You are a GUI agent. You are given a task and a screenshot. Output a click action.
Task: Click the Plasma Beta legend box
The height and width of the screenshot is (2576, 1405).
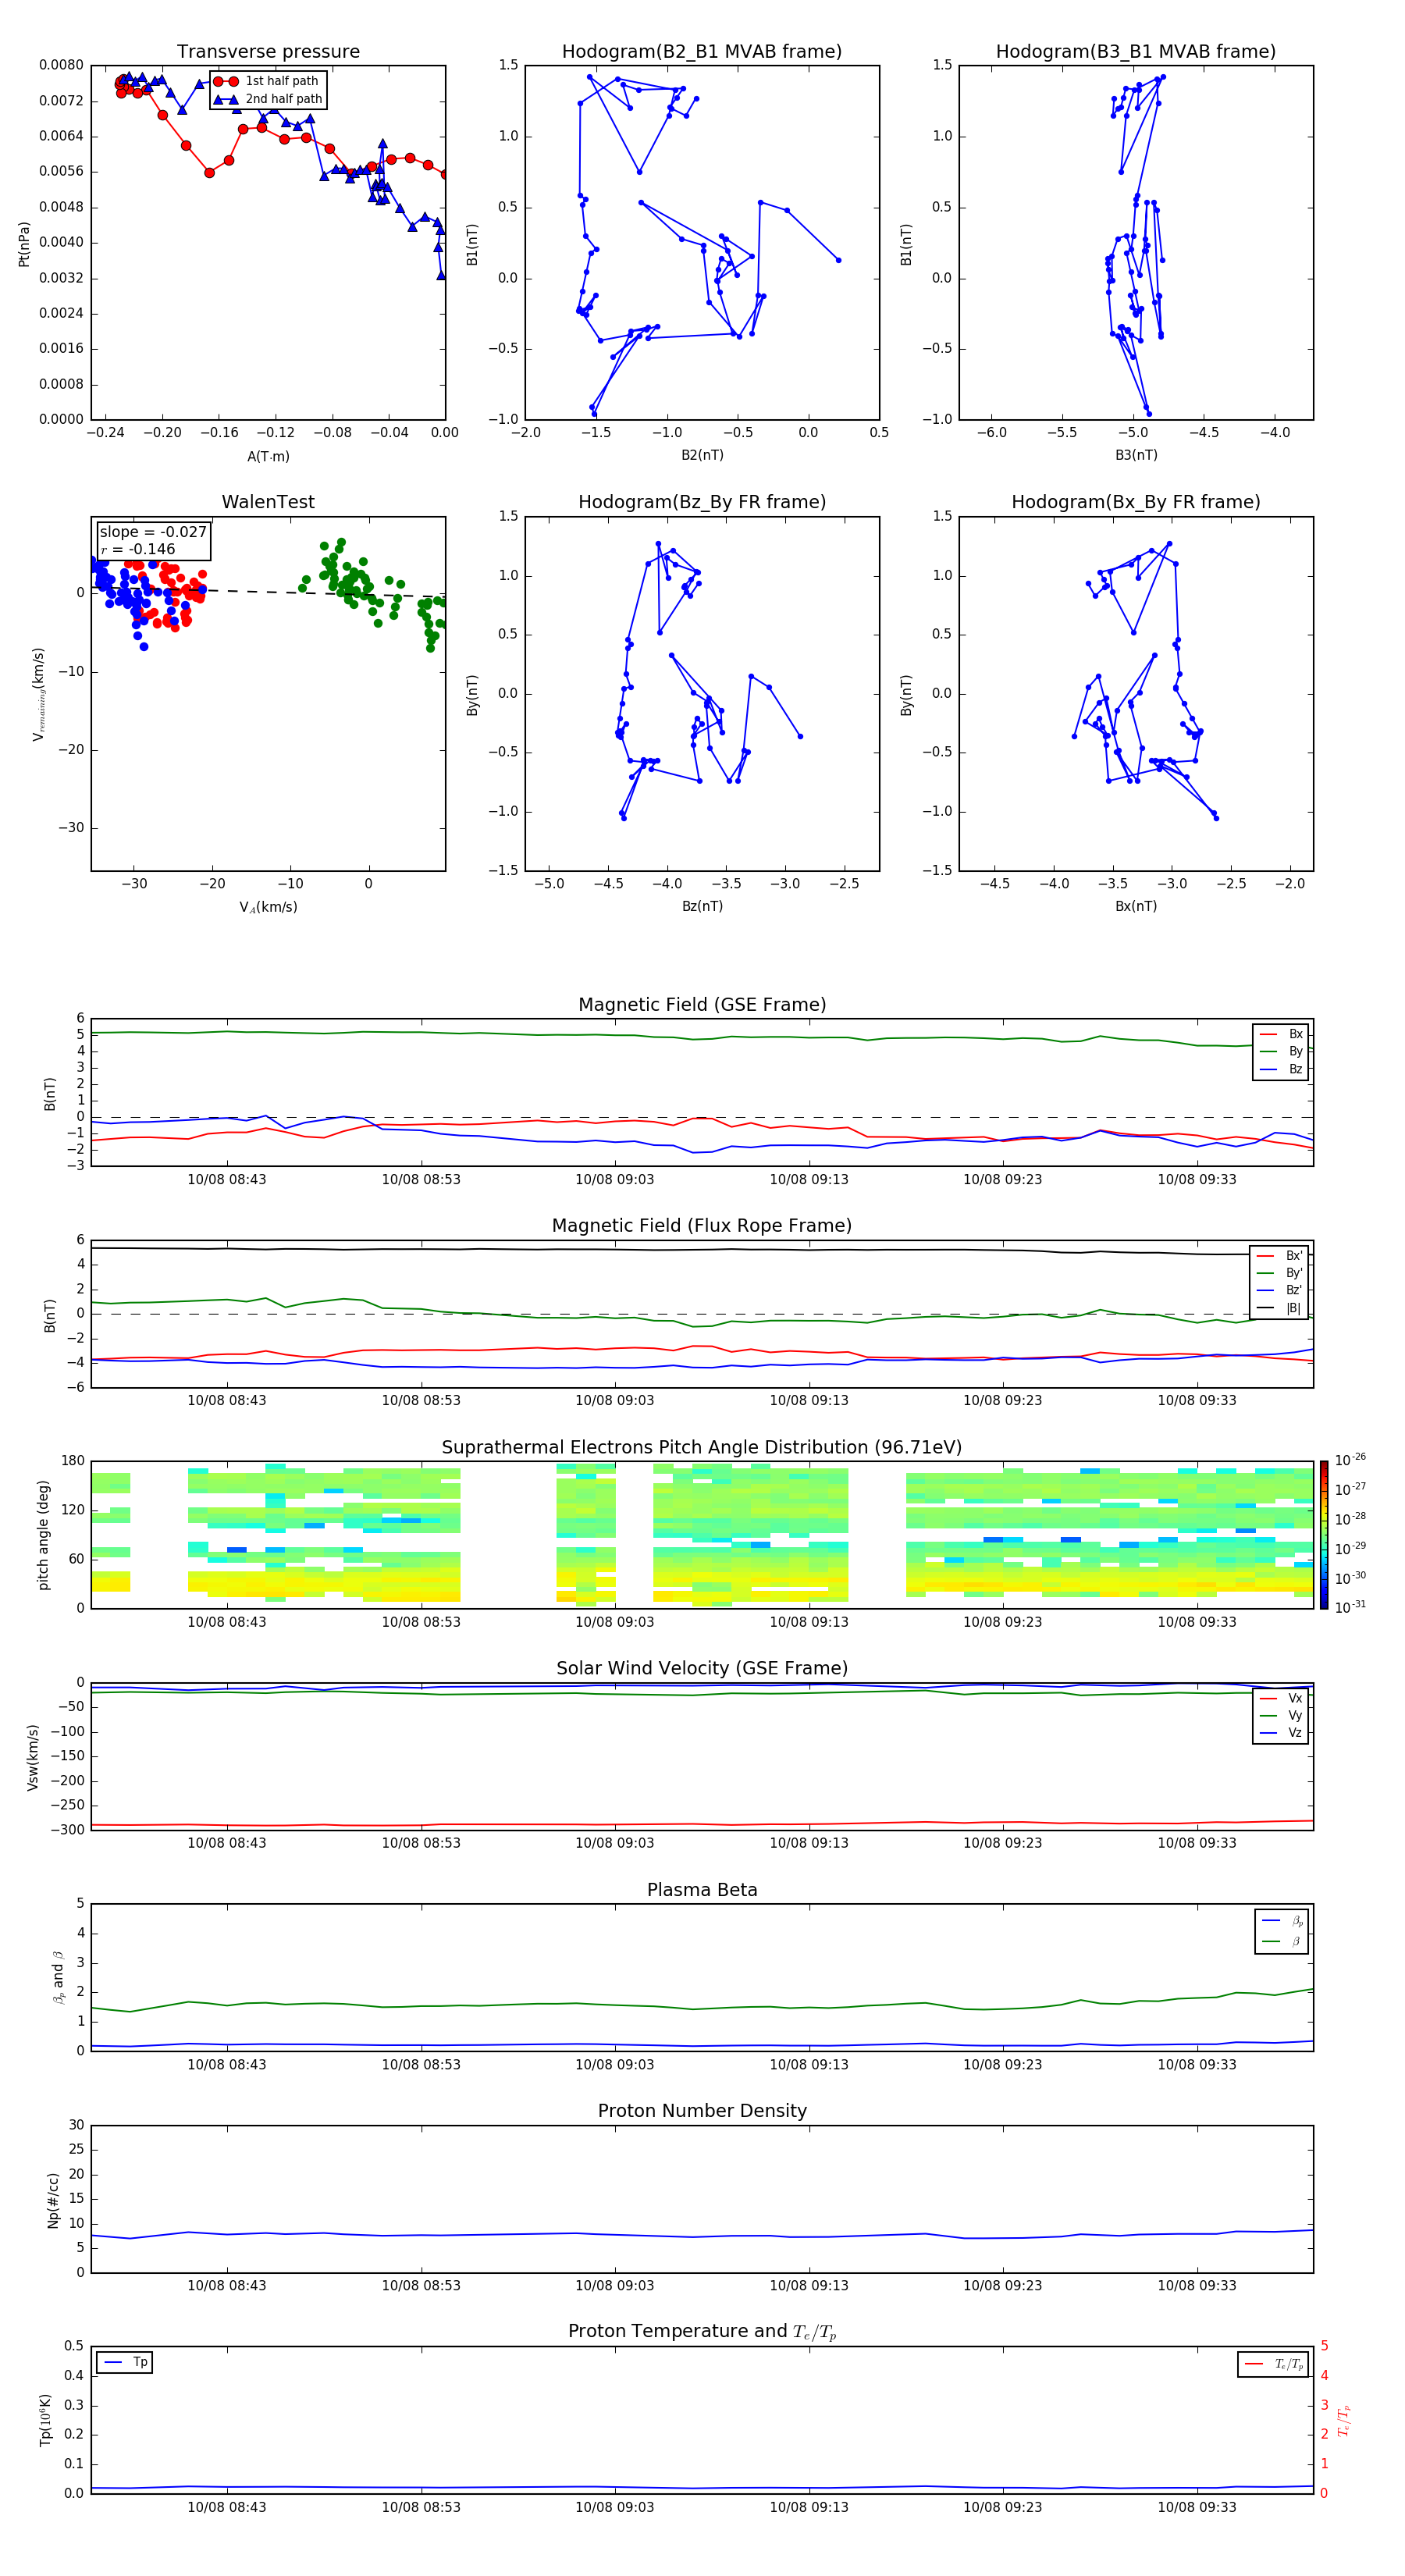(1281, 1931)
